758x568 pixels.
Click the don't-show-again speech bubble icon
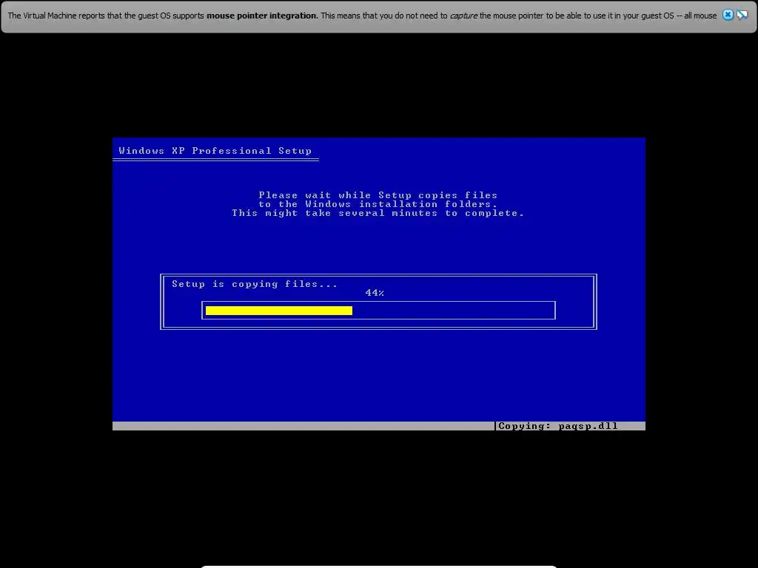[x=742, y=15]
